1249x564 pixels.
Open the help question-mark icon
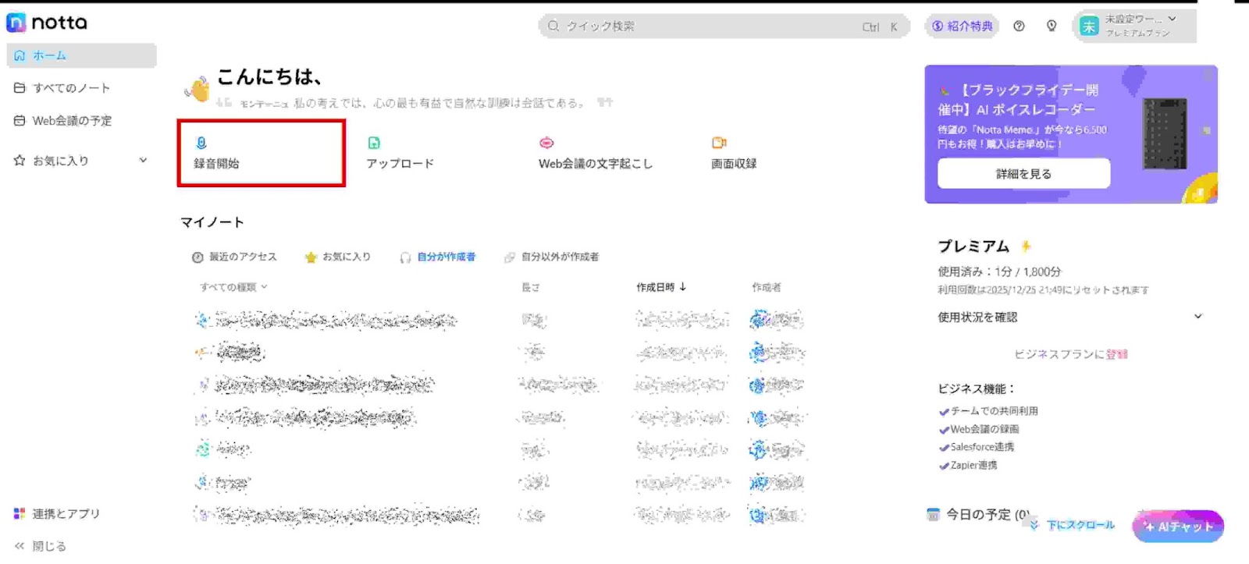click(1019, 26)
